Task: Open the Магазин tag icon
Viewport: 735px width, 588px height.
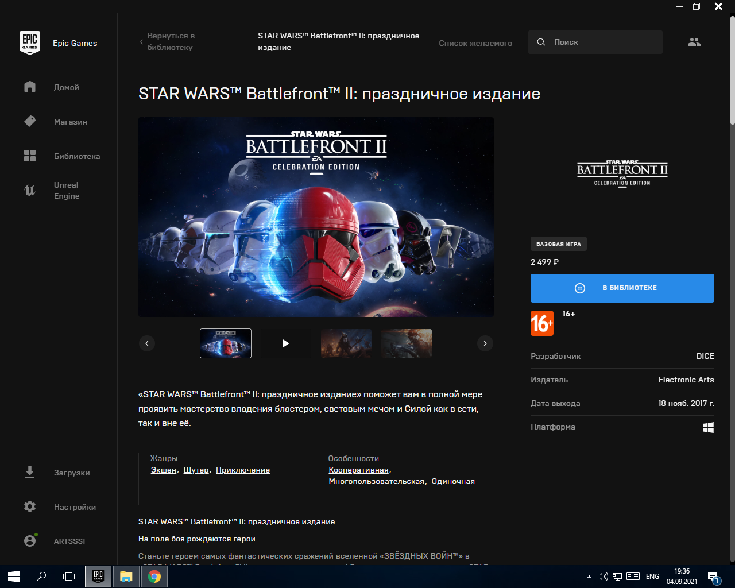Action: [x=30, y=121]
